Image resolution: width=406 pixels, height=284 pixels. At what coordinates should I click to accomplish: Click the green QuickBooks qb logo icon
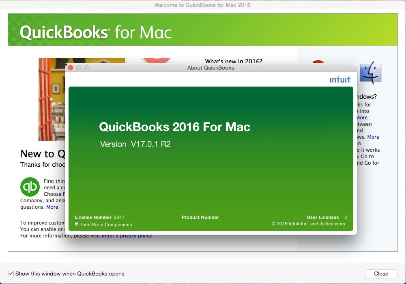pos(30,187)
